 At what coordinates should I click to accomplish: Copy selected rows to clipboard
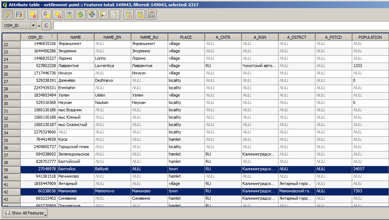(x=114, y=14)
